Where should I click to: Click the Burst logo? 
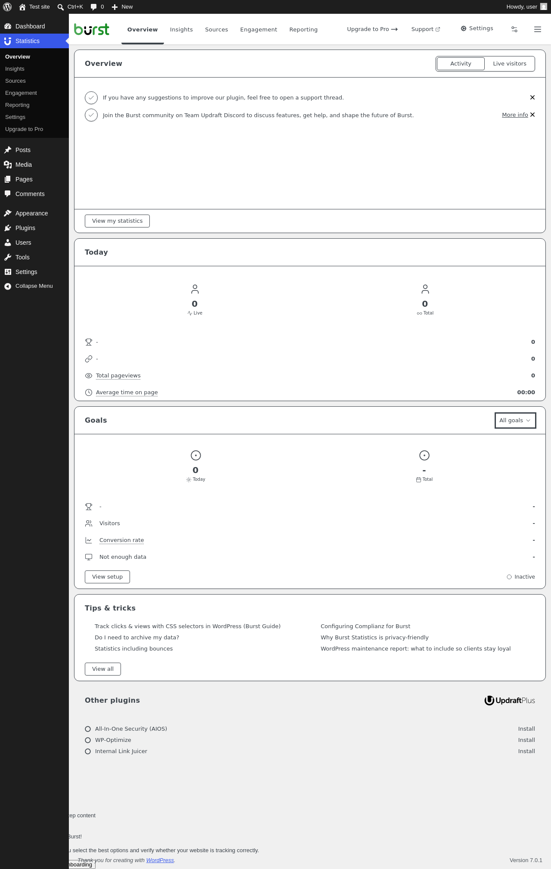92,29
